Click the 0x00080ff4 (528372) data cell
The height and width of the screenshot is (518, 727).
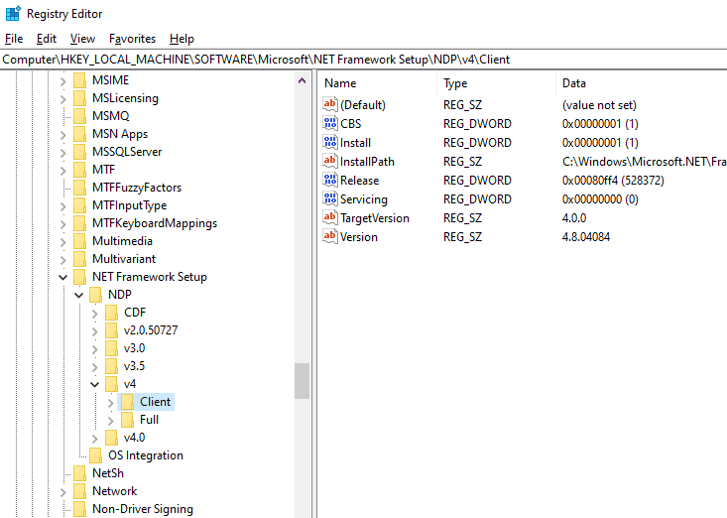(x=613, y=180)
